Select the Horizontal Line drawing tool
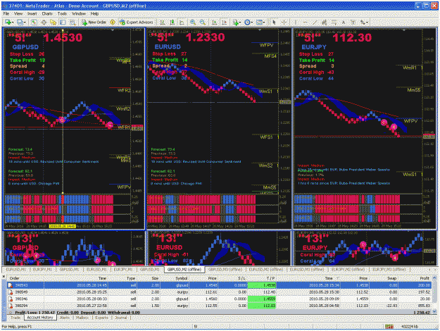The height and width of the screenshot is (331, 440). click(x=306, y=22)
